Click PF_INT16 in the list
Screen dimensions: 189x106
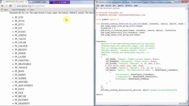click(19, 21)
